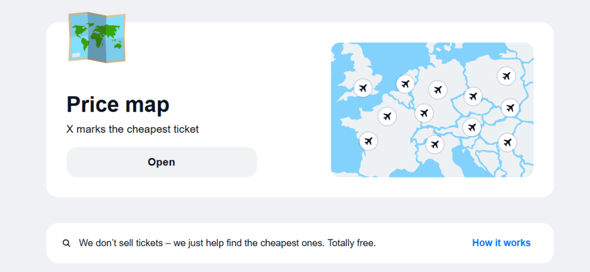590x272 pixels.
Task: Select the airplane marker over Slovakia
Action: tap(510, 107)
